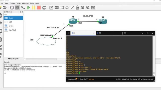Open the Control menu

click(12, 3)
